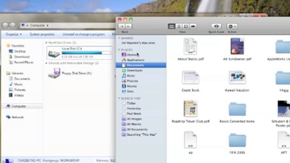
Task: Open the Action gear dropdown
Action: coord(232,26)
